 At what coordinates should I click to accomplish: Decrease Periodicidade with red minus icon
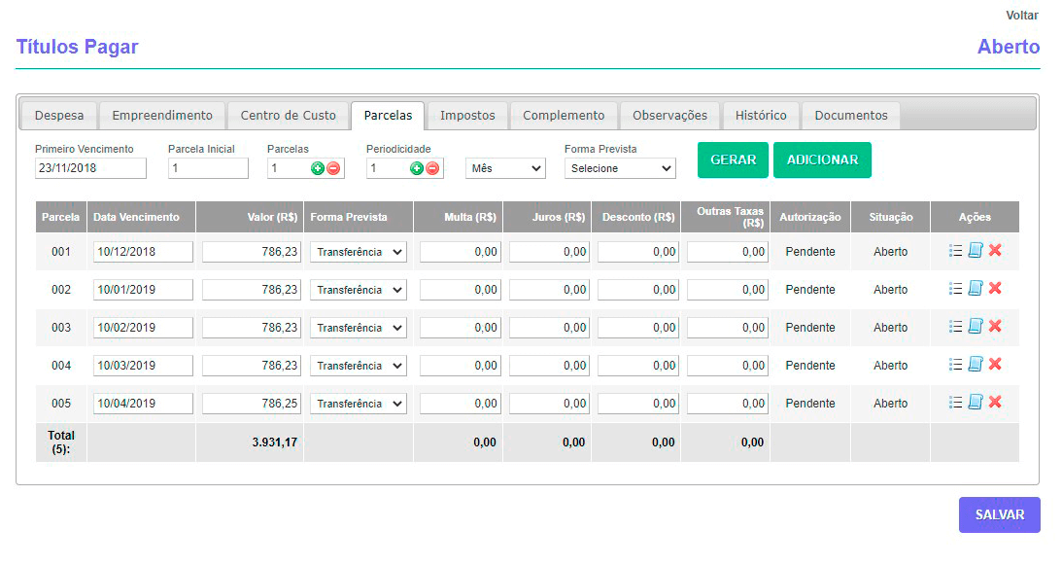point(432,168)
